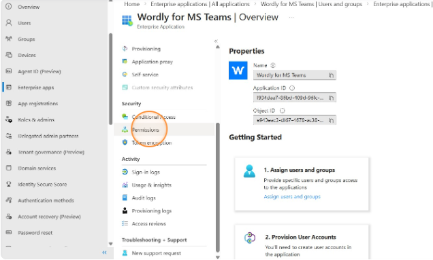Click the Conditional Access icon
The image size is (433, 260).
coord(125,117)
